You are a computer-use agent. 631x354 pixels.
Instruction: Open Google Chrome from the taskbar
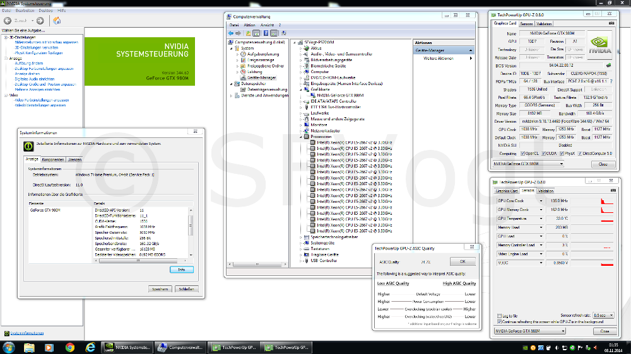point(69,347)
